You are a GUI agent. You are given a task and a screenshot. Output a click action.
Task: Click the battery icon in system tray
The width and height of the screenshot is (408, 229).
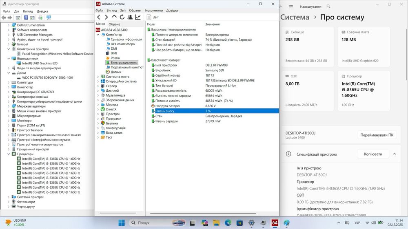(x=380, y=223)
